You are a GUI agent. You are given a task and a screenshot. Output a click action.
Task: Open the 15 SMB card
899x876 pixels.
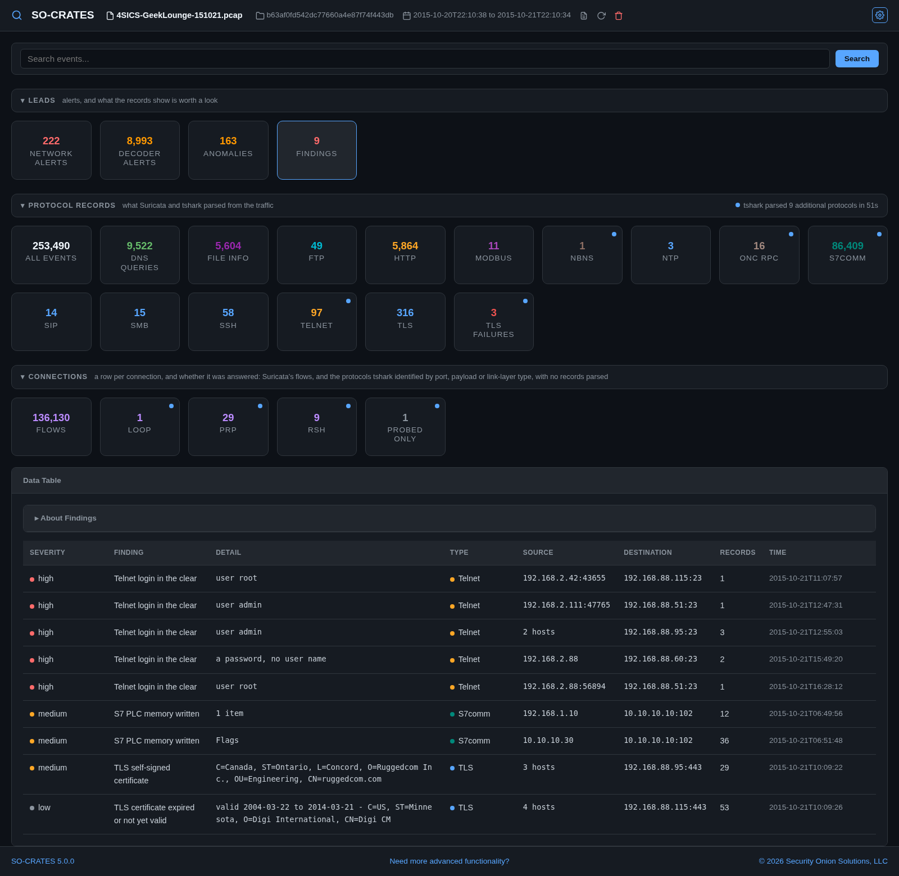point(140,322)
